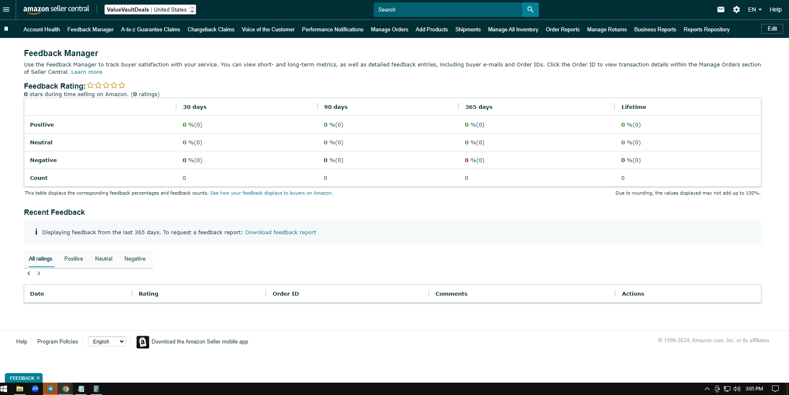
Task: Click the Positive 30 days percentage cell
Action: click(x=192, y=125)
